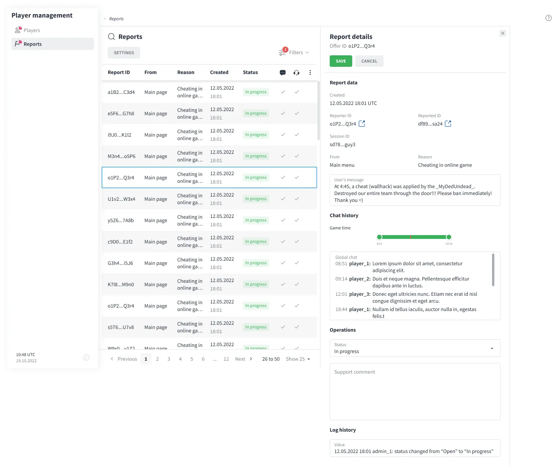Open the Reports sidebar item

(53, 44)
